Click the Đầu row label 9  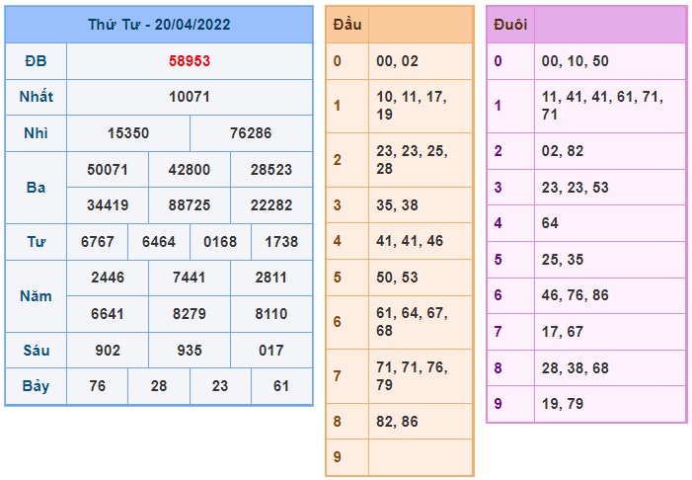tap(338, 457)
